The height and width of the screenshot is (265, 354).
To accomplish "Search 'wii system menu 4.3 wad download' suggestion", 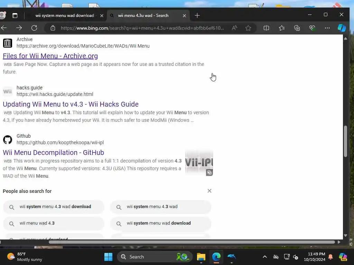I will [54, 207].
